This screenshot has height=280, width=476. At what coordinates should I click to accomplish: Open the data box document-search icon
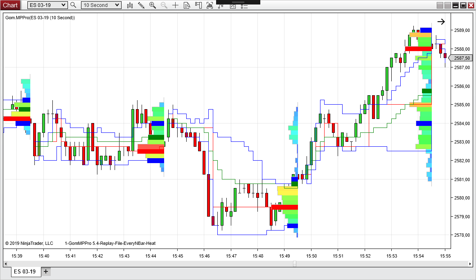tap(187, 5)
